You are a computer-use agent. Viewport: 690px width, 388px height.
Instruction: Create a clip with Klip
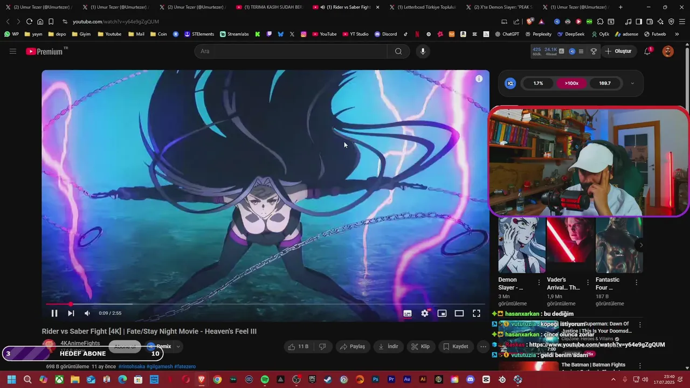pyautogui.click(x=420, y=347)
